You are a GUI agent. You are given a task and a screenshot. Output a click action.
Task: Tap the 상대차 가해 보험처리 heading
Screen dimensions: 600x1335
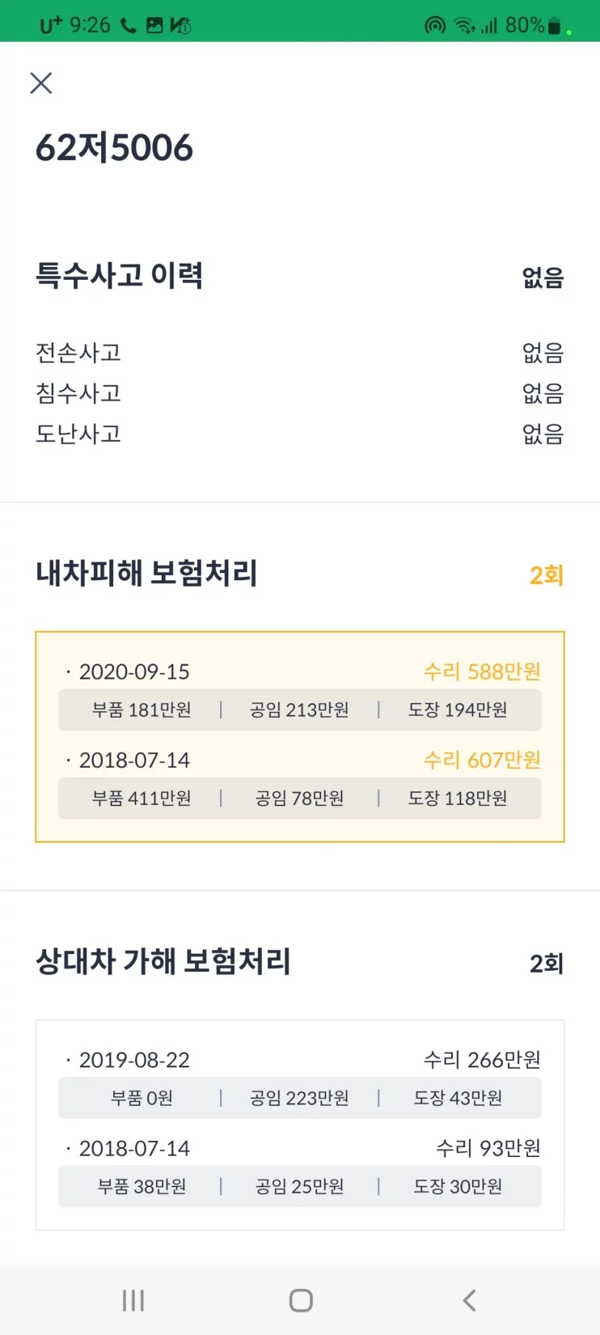pos(163,961)
